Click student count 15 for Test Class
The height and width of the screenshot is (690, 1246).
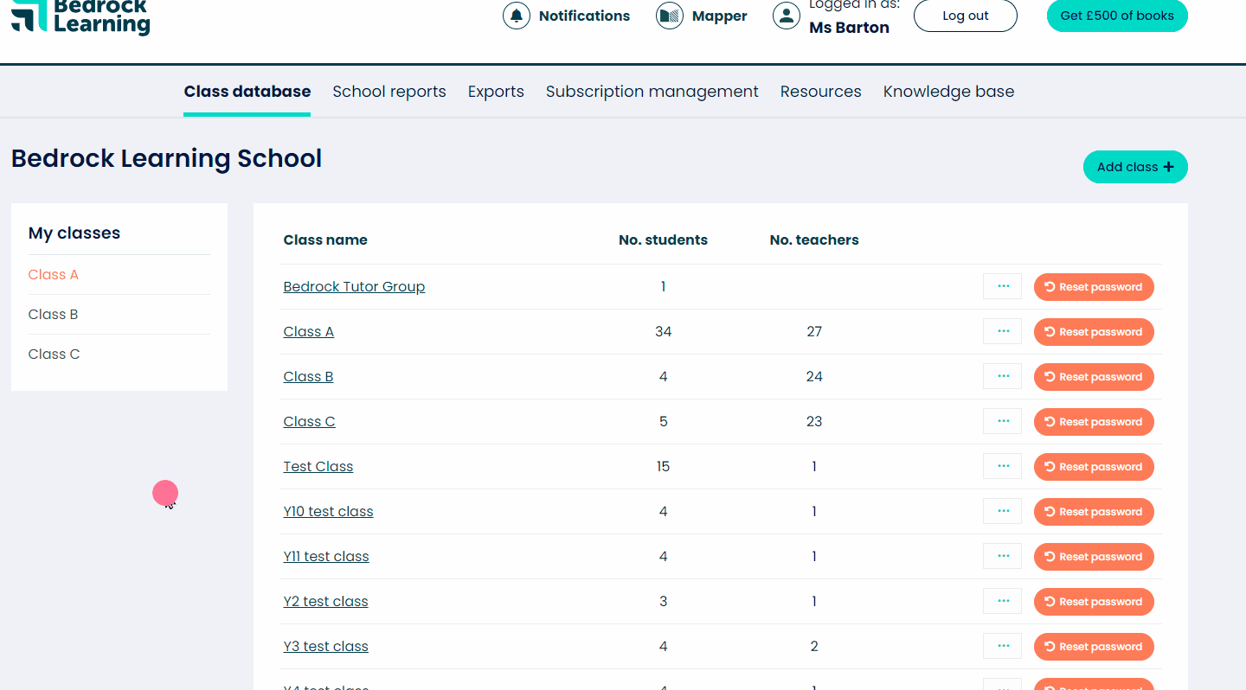664,467
